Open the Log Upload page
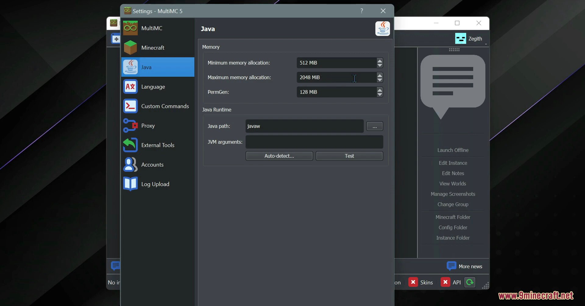This screenshot has height=306, width=585. 158,184
